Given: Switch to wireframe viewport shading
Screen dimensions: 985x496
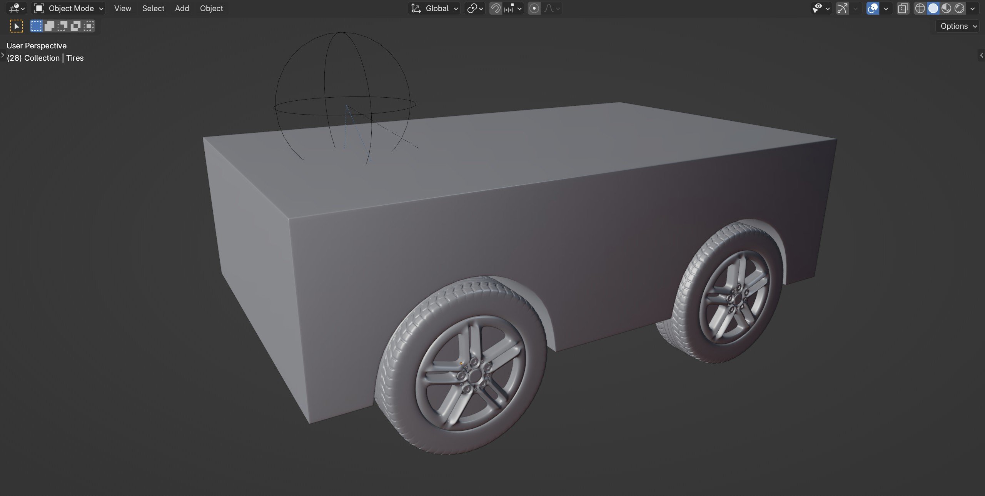Looking at the screenshot, I should [x=920, y=8].
